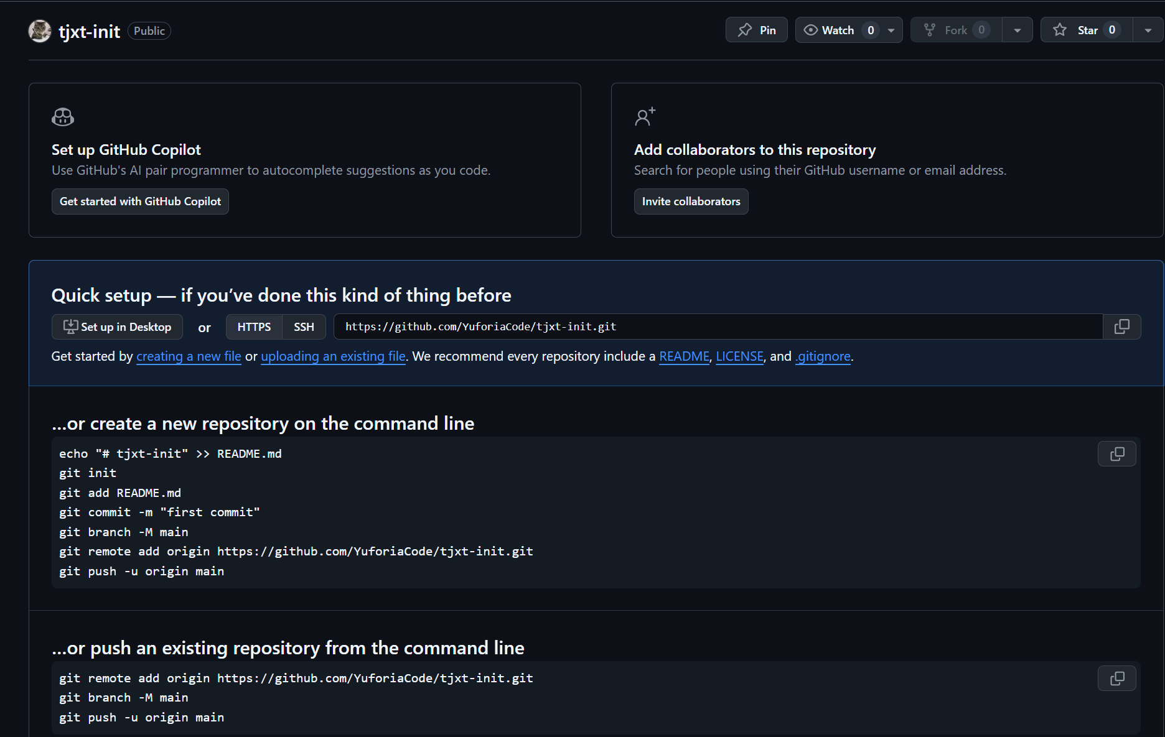Star the repository
Screen dimensions: 1165x737
point(1087,30)
